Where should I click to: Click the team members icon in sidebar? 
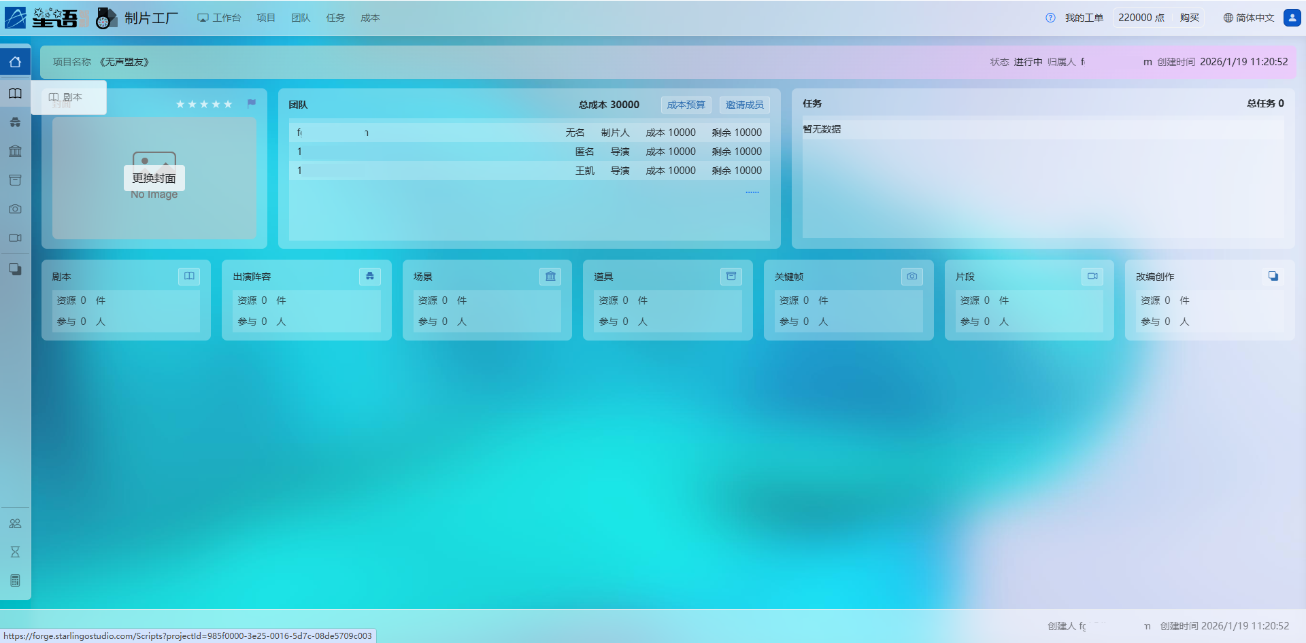[15, 523]
